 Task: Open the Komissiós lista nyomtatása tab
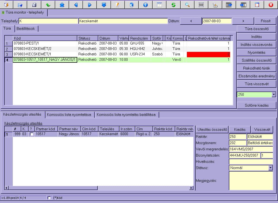[x=69, y=115]
